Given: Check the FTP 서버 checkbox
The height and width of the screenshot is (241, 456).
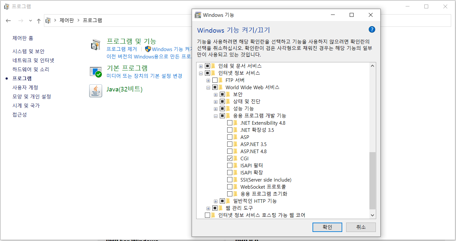Looking at the screenshot, I should click(x=215, y=80).
